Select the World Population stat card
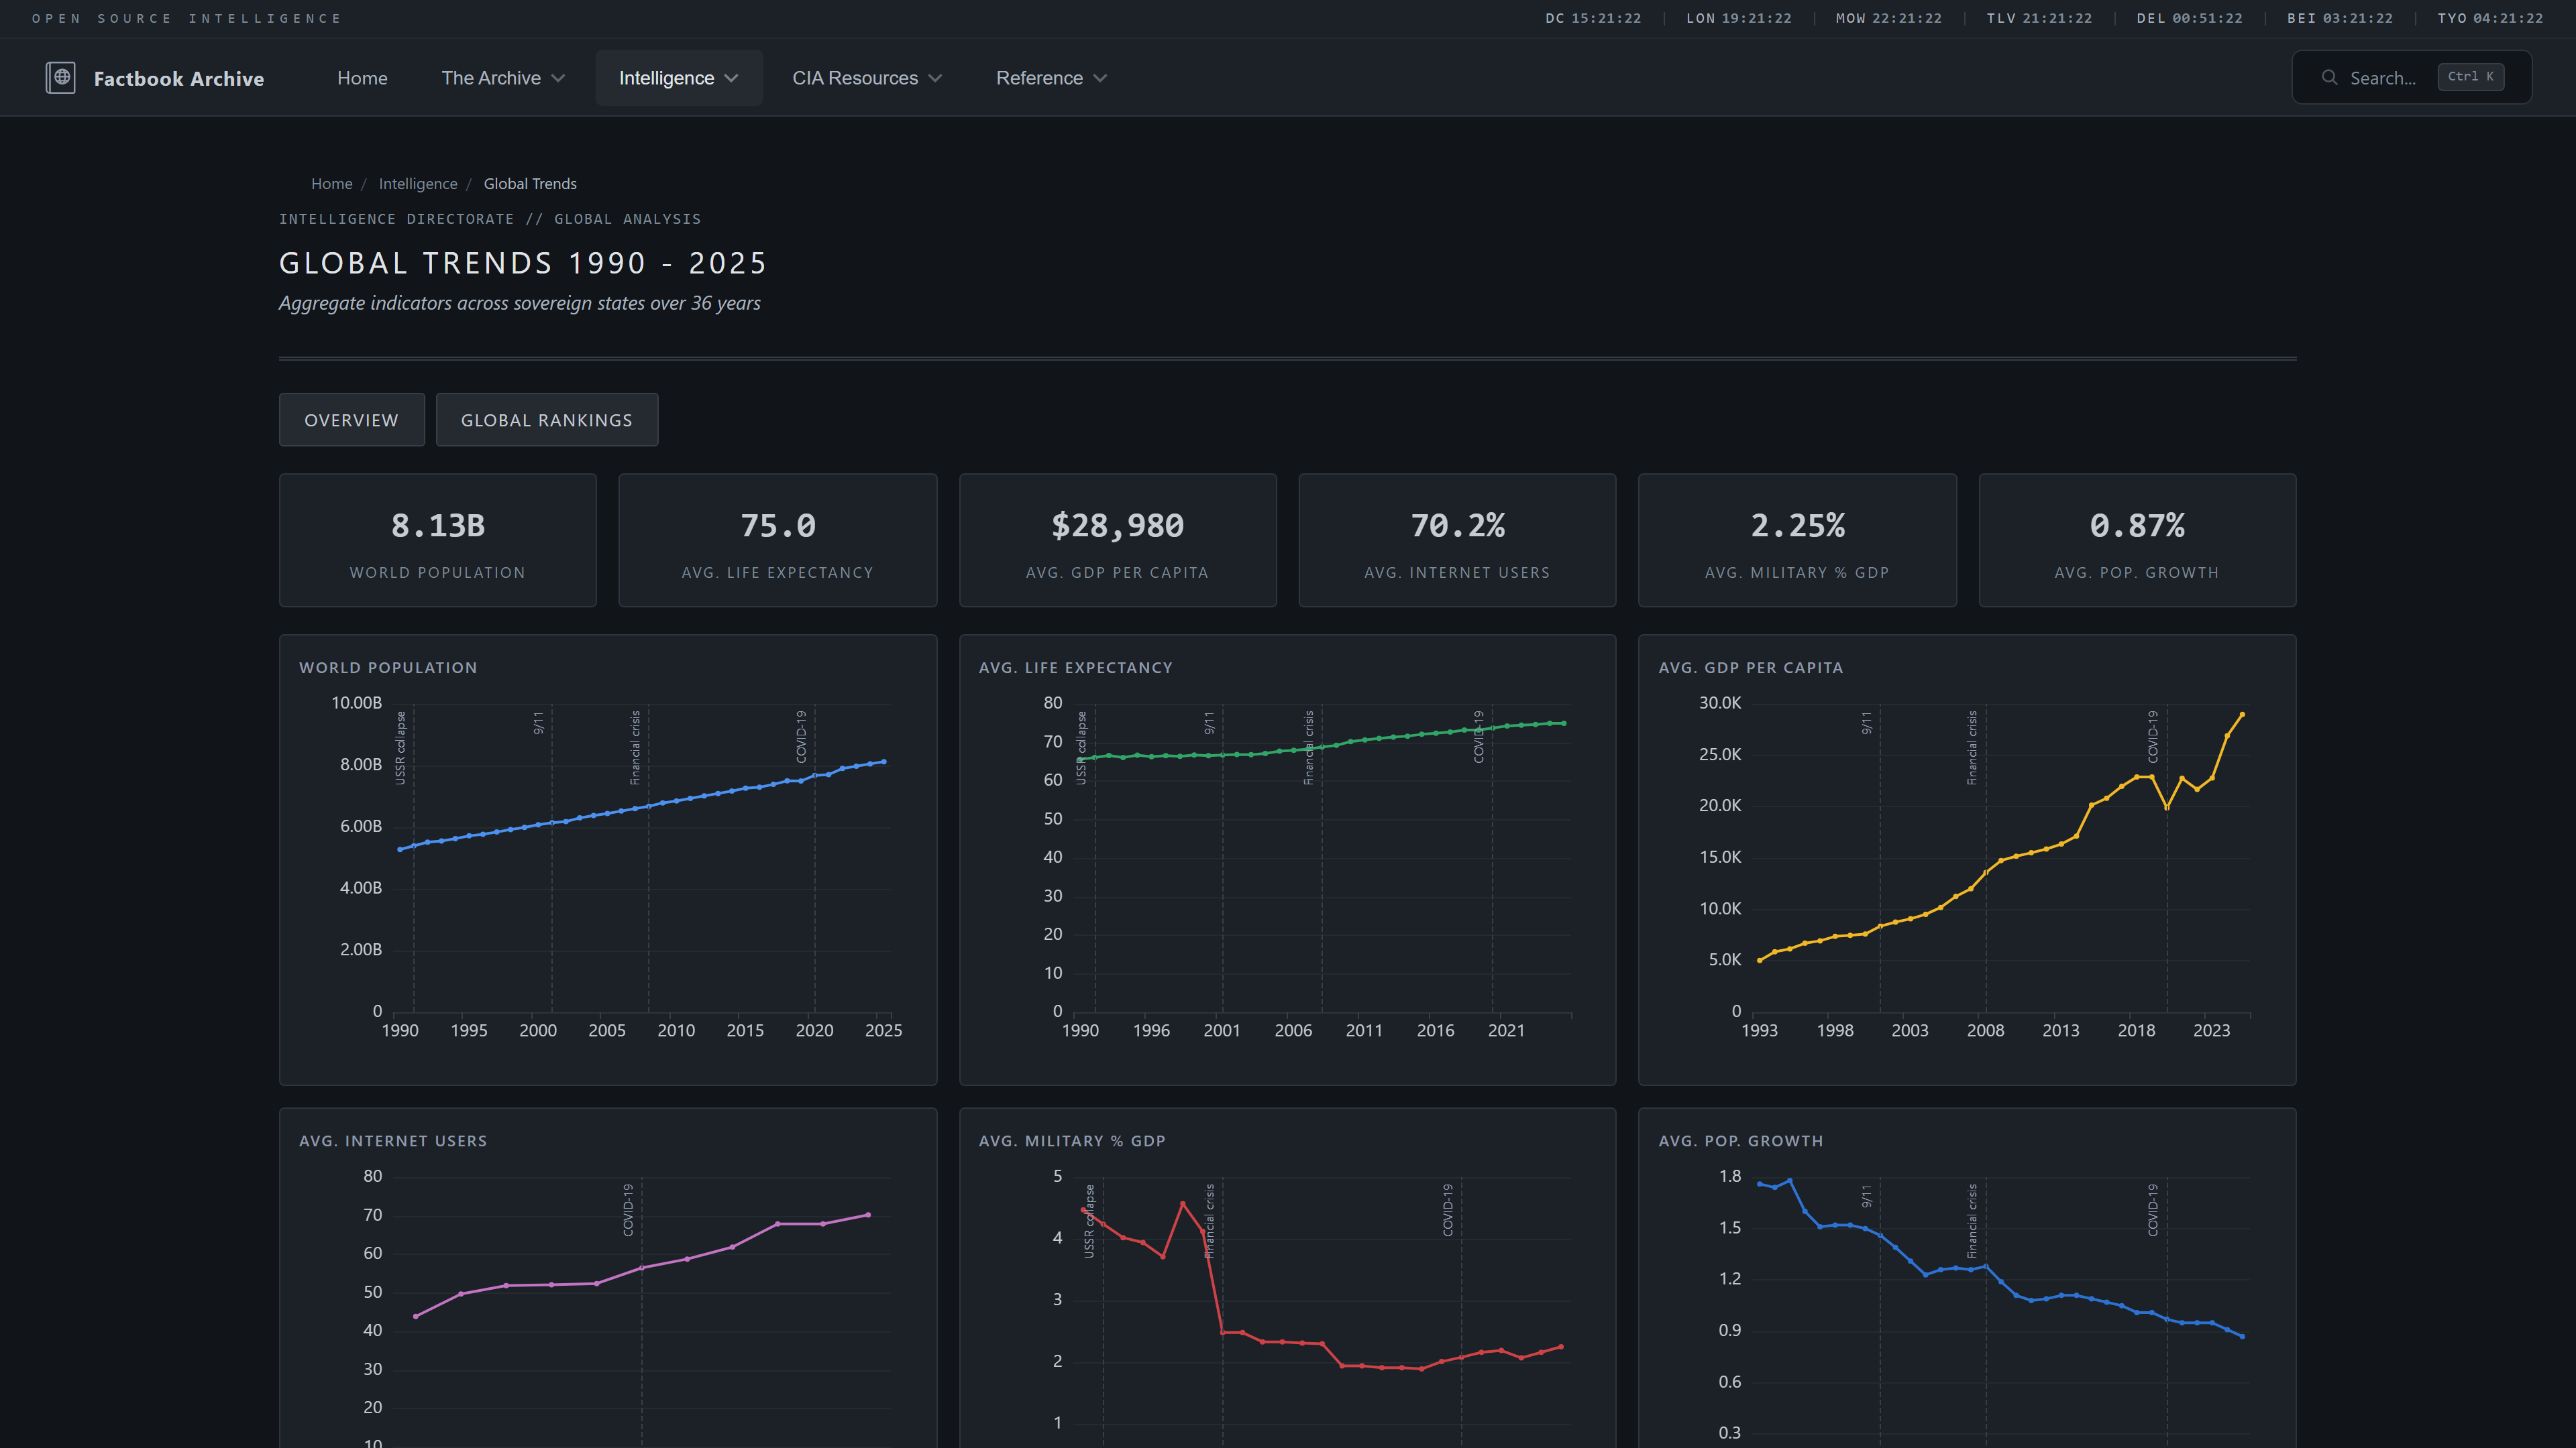Viewport: 2576px width, 1448px height. [x=437, y=540]
